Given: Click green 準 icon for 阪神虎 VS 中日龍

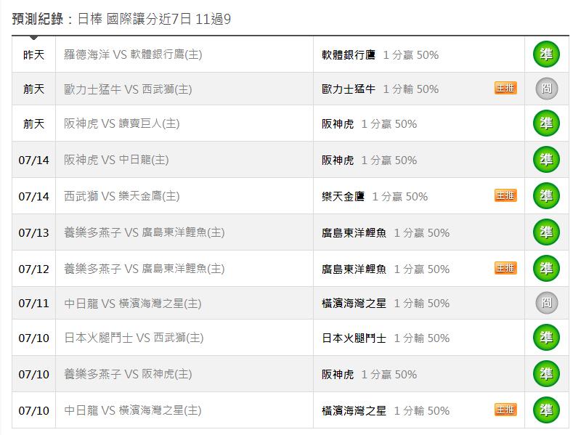Looking at the screenshot, I should pyautogui.click(x=546, y=160).
